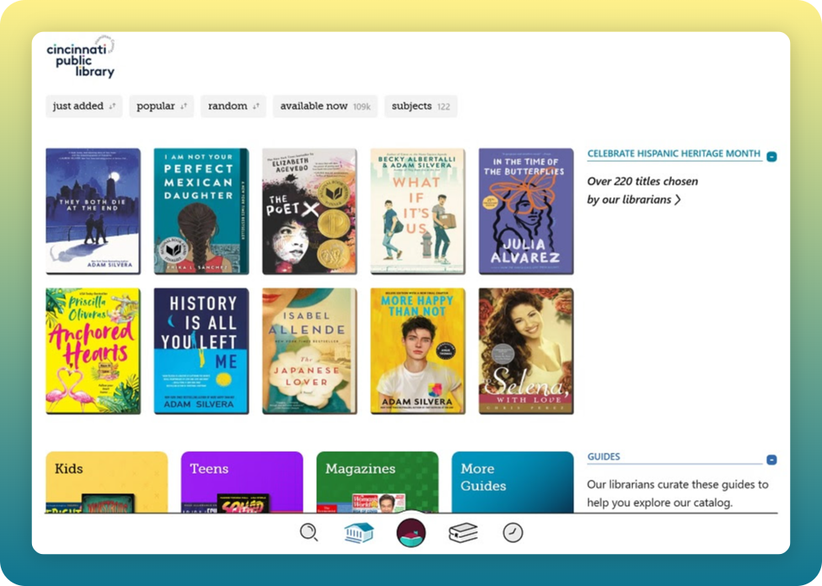Sort by just added

coord(83,106)
